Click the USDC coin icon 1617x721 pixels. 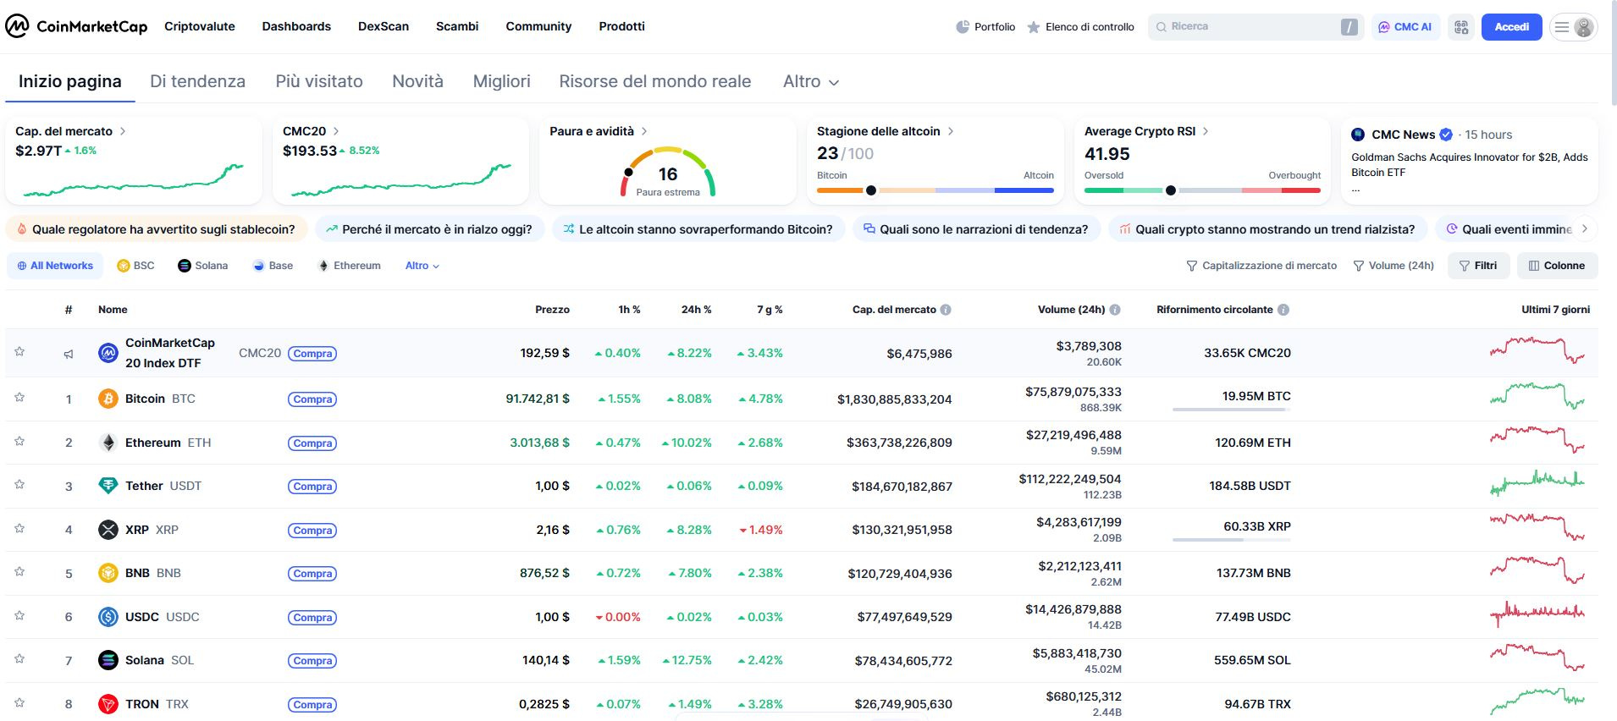(x=108, y=617)
